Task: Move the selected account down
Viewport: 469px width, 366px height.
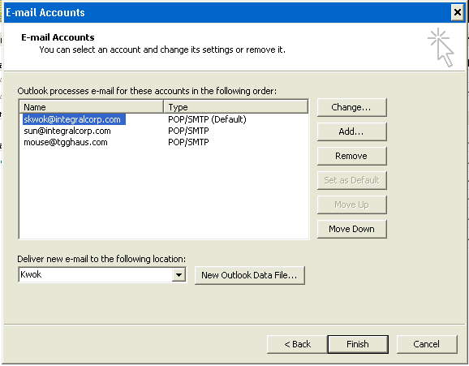Action: coord(352,229)
